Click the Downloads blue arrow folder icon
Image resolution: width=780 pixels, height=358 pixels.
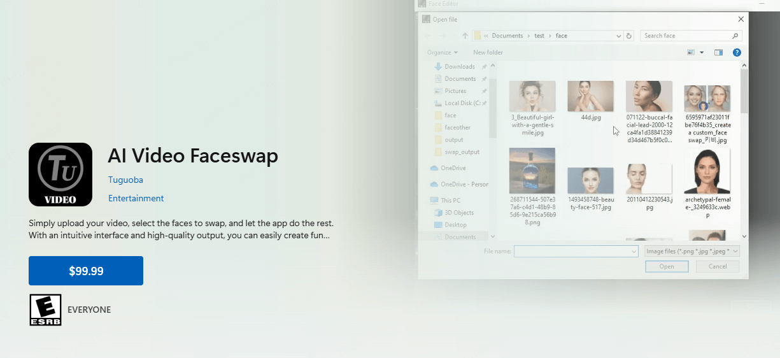[x=438, y=66]
